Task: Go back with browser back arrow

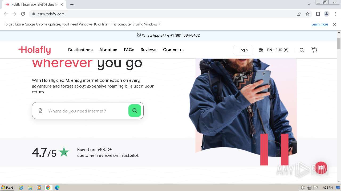Action: point(6,14)
